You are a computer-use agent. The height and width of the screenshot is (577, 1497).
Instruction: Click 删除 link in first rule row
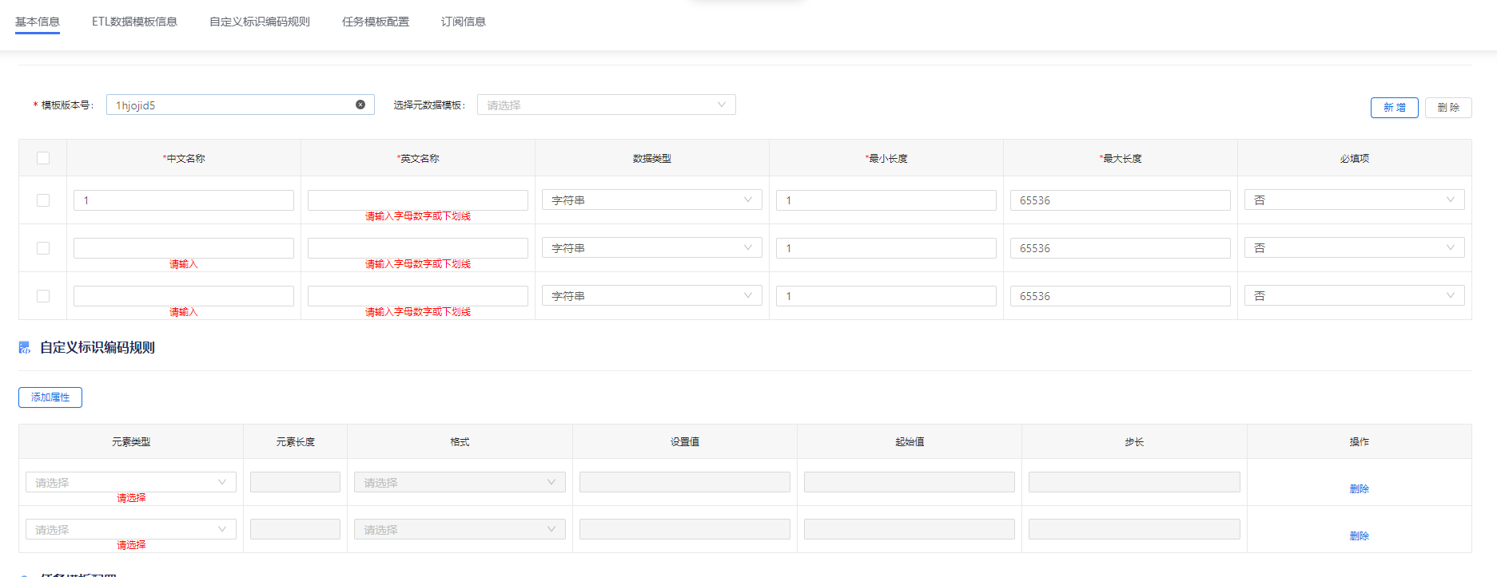(x=1360, y=489)
